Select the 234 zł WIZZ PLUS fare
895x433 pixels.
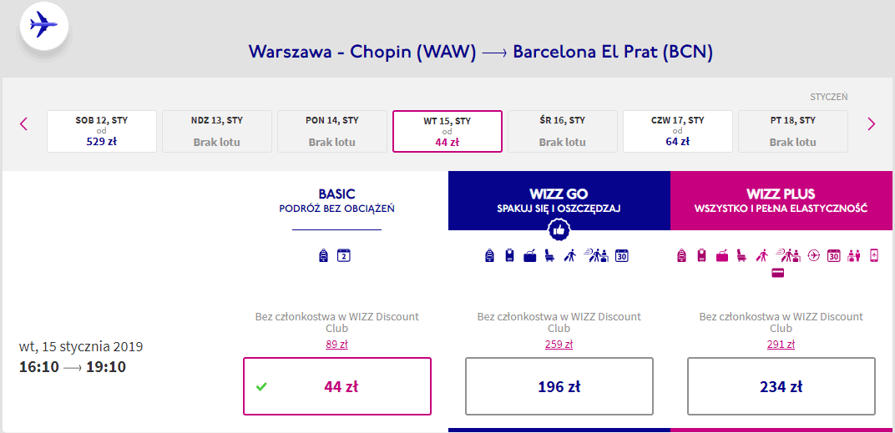[x=781, y=386]
